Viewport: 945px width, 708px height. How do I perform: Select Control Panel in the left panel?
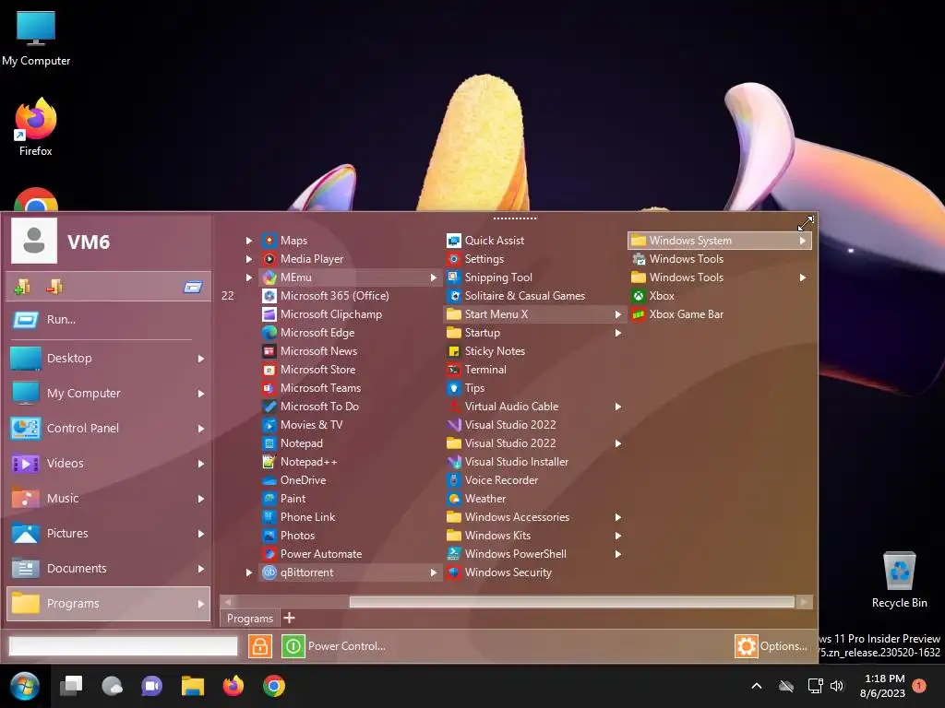(x=109, y=428)
